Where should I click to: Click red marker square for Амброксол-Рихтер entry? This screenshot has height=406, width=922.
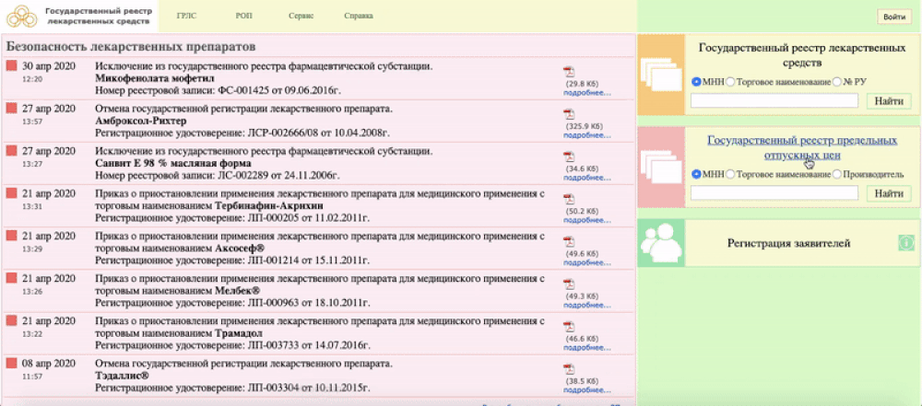[11, 109]
